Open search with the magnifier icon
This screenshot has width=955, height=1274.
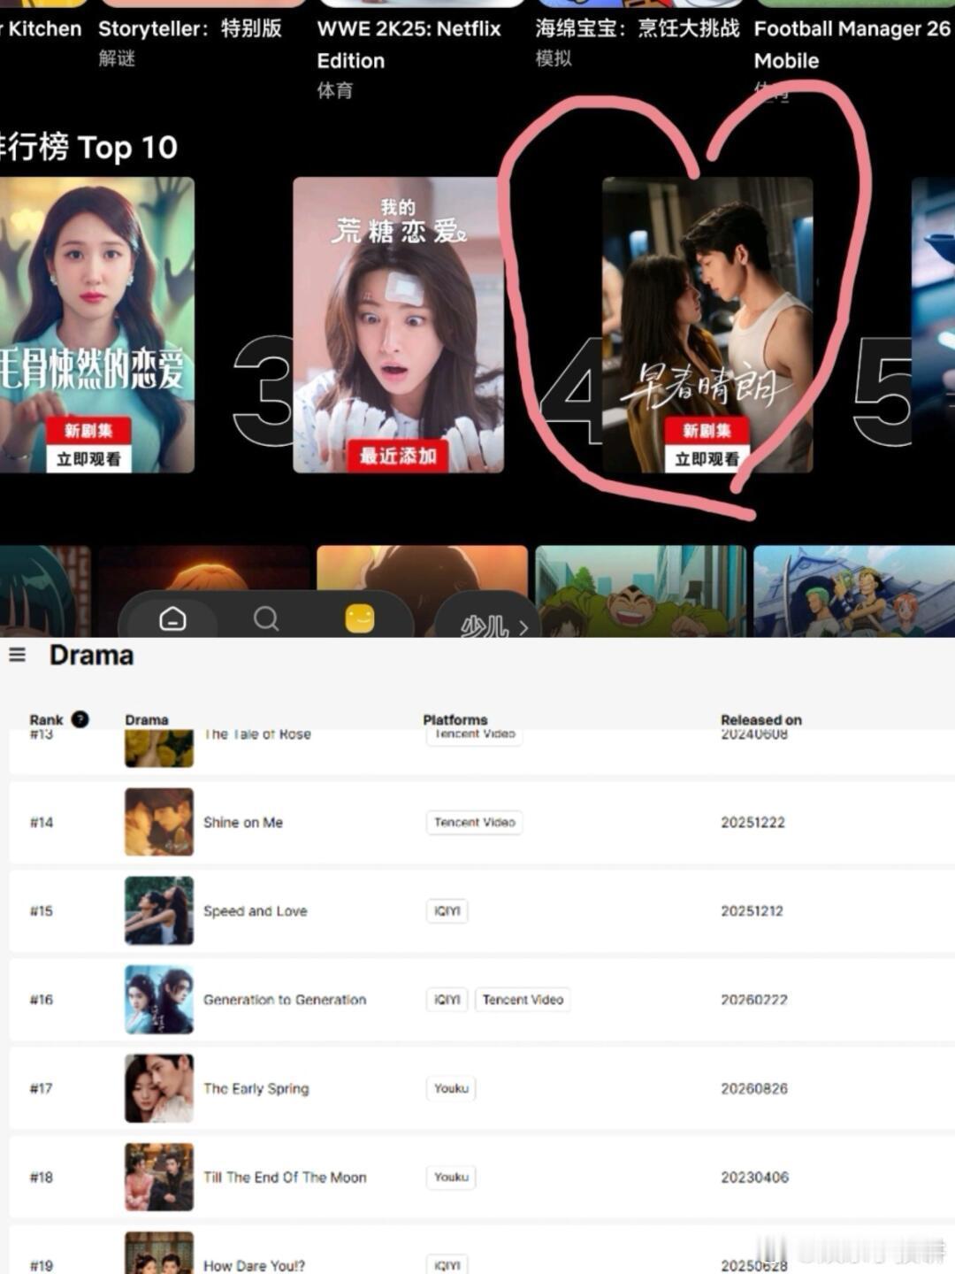(x=266, y=618)
